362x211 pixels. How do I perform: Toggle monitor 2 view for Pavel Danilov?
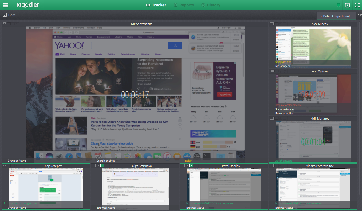pyautogui.click(x=187, y=166)
